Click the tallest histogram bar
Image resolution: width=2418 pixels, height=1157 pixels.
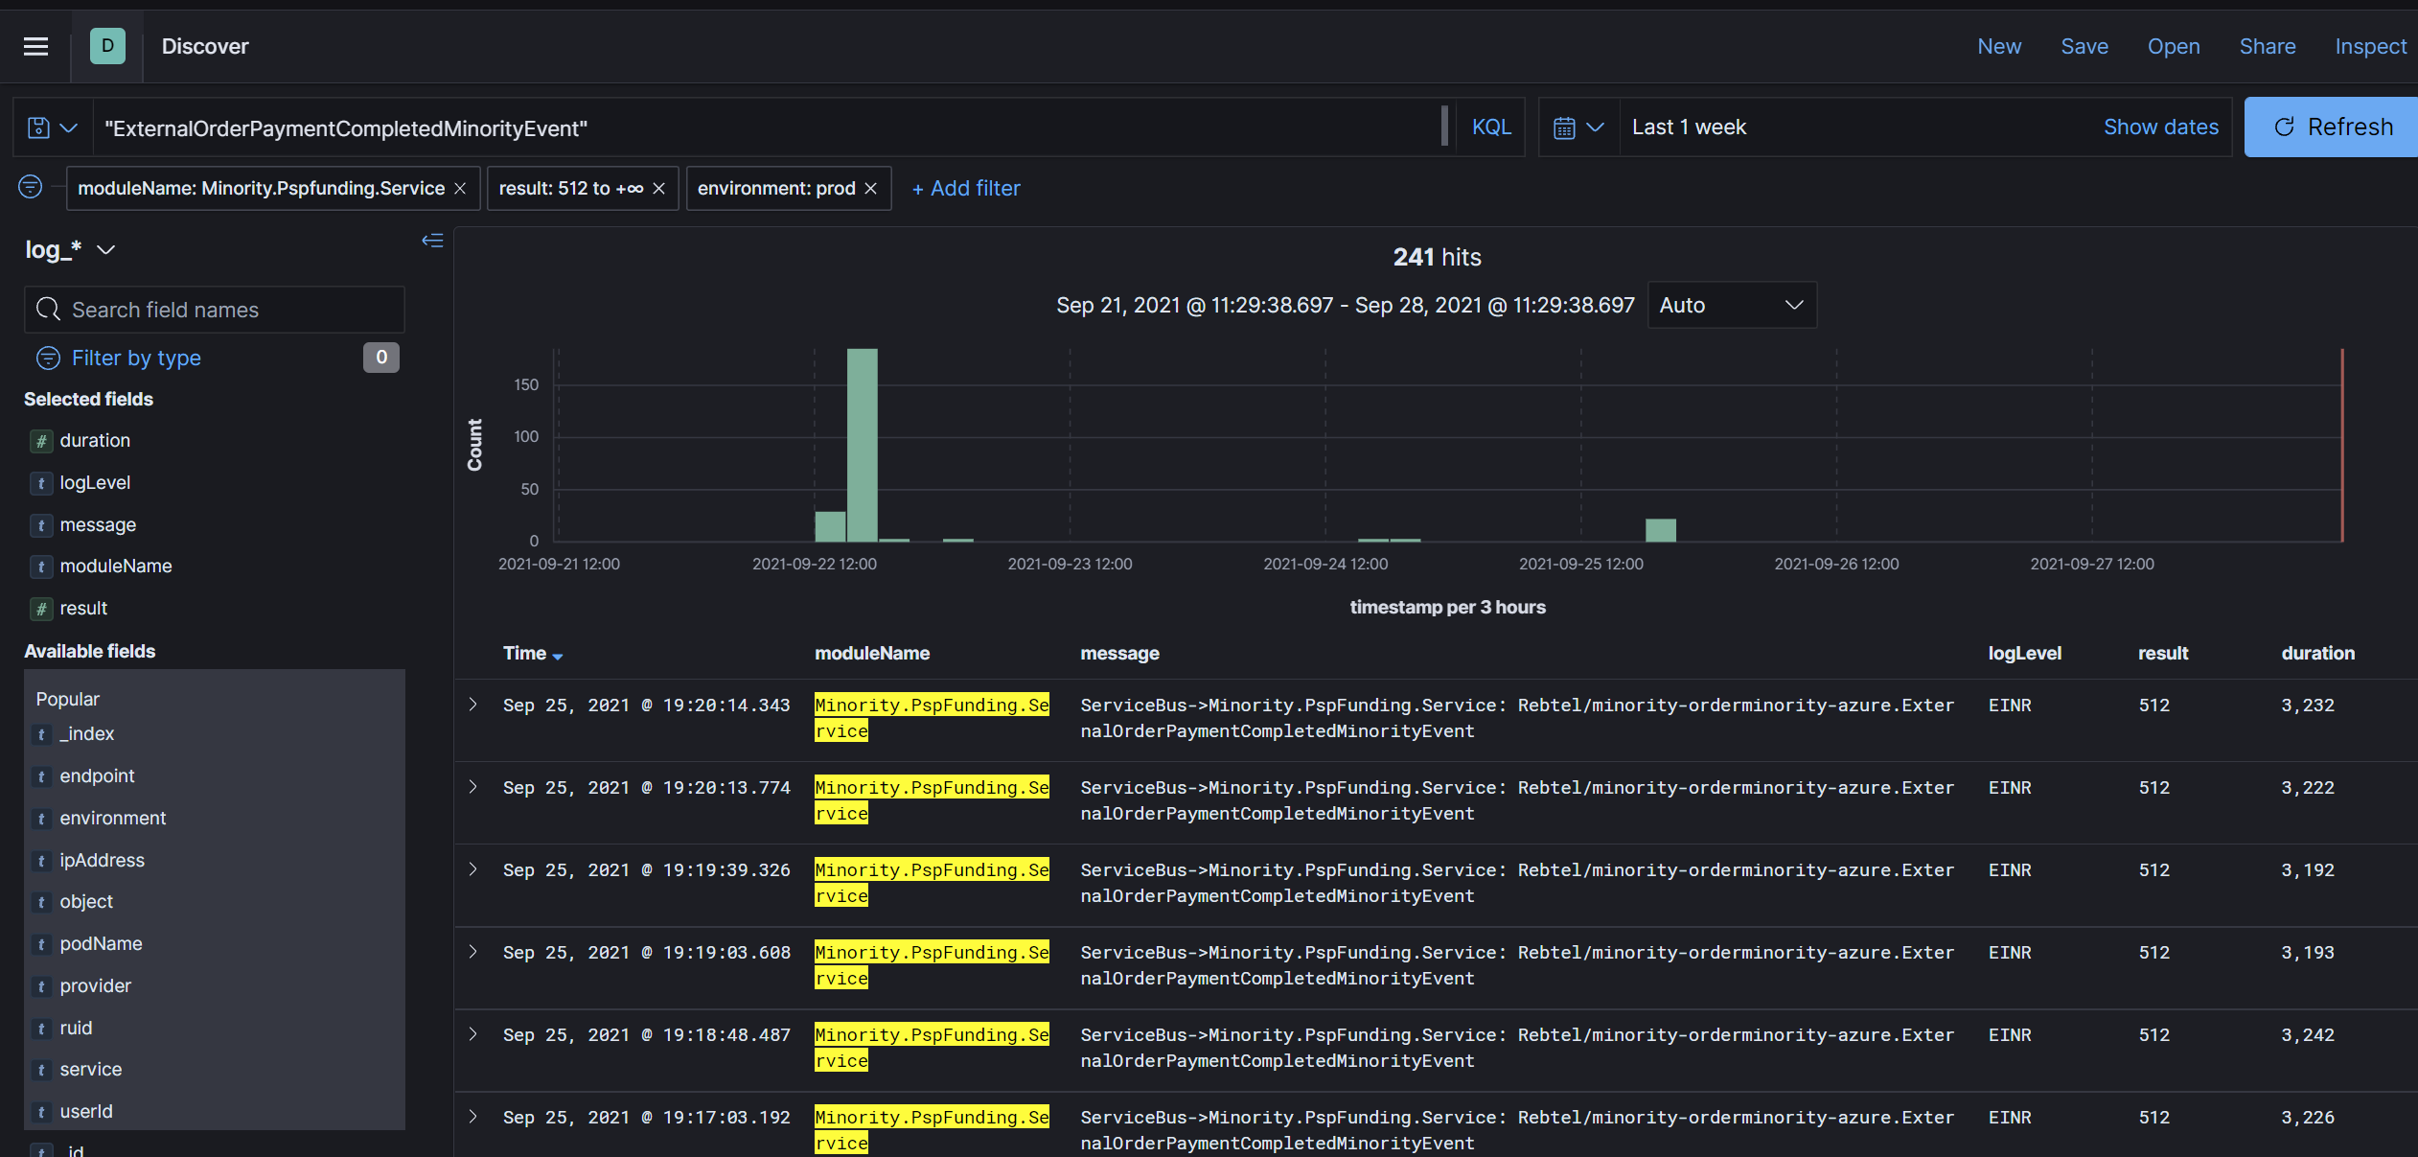coord(862,444)
